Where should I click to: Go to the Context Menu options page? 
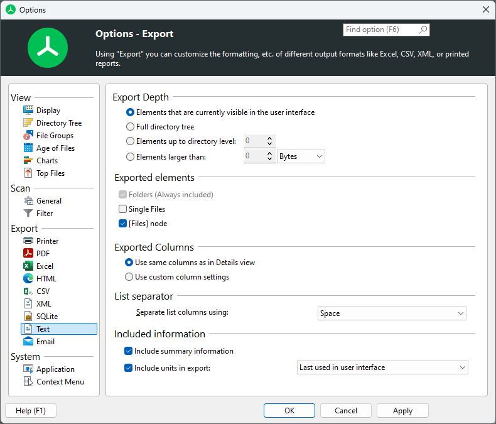pos(60,382)
